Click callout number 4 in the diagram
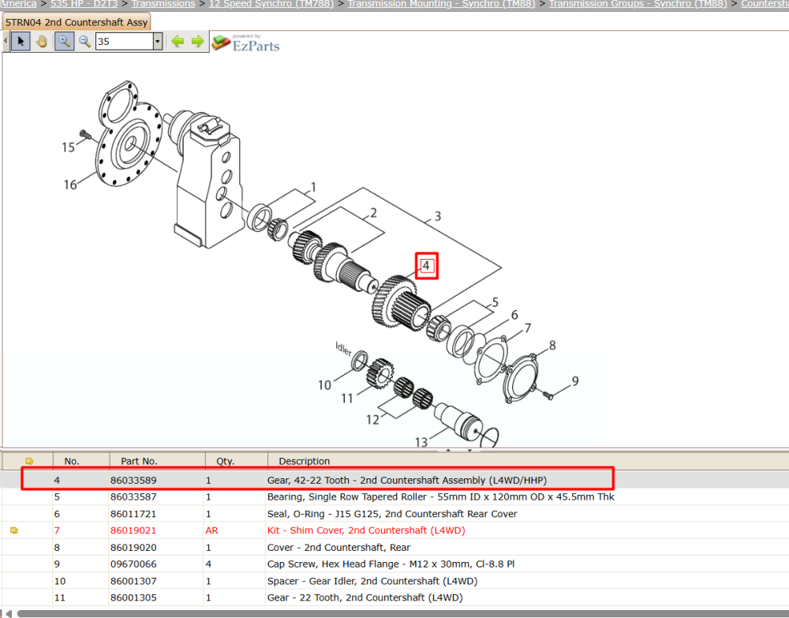 tap(426, 265)
